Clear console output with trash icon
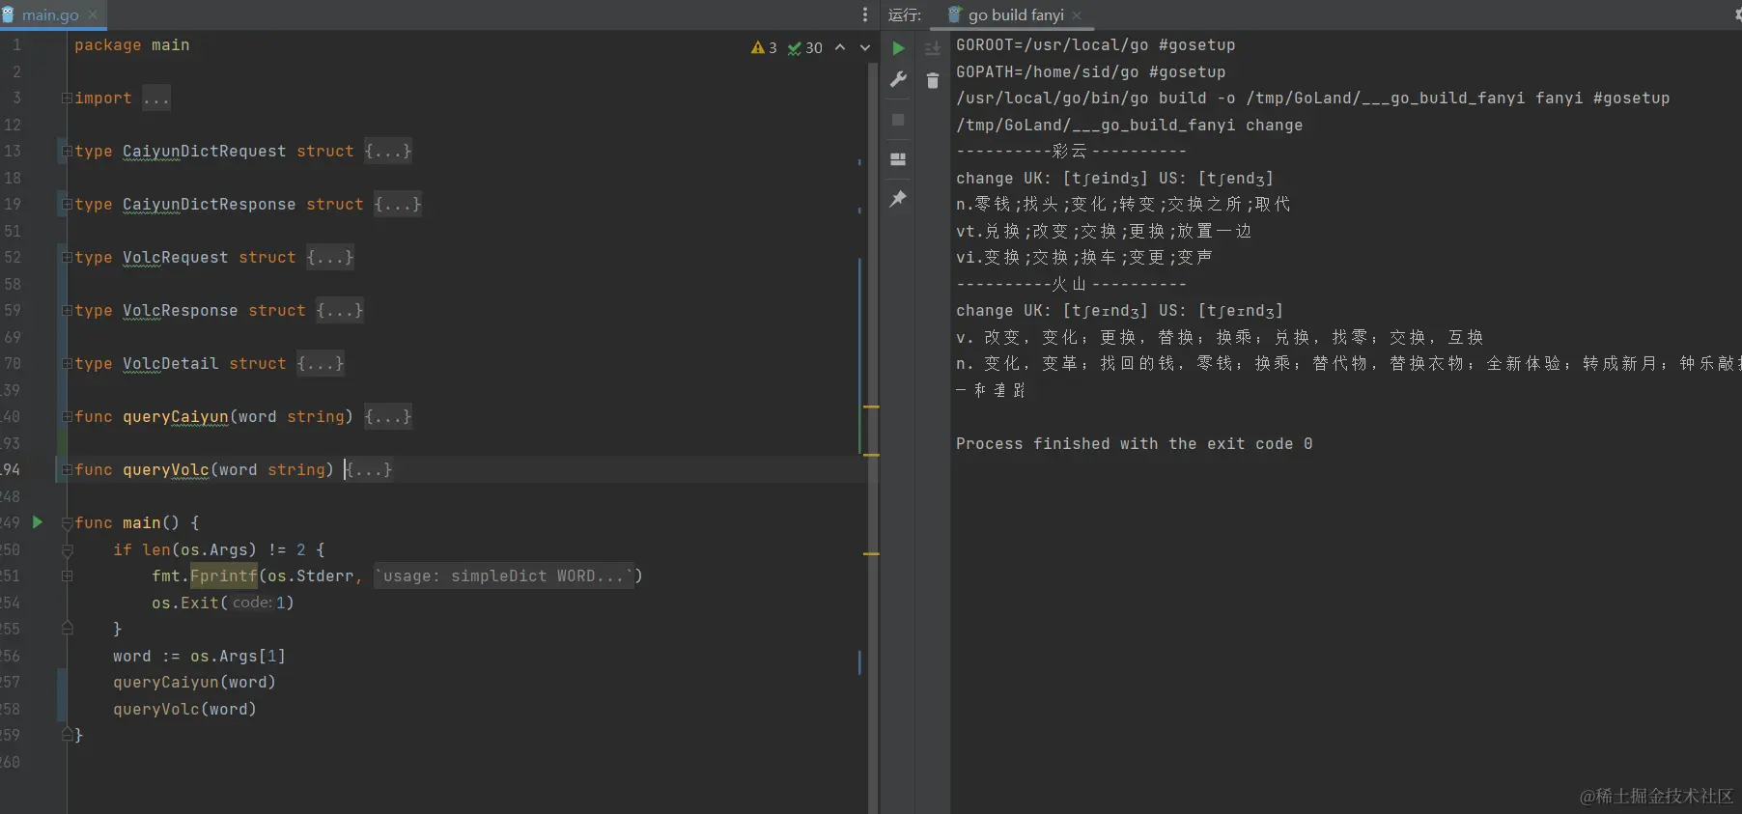Image resolution: width=1742 pixels, height=814 pixels. click(933, 81)
